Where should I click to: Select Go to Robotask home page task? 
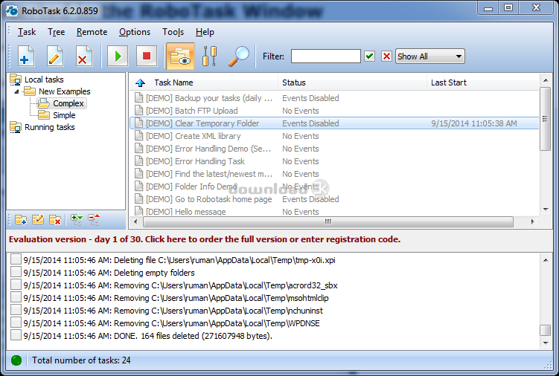click(x=334, y=199)
